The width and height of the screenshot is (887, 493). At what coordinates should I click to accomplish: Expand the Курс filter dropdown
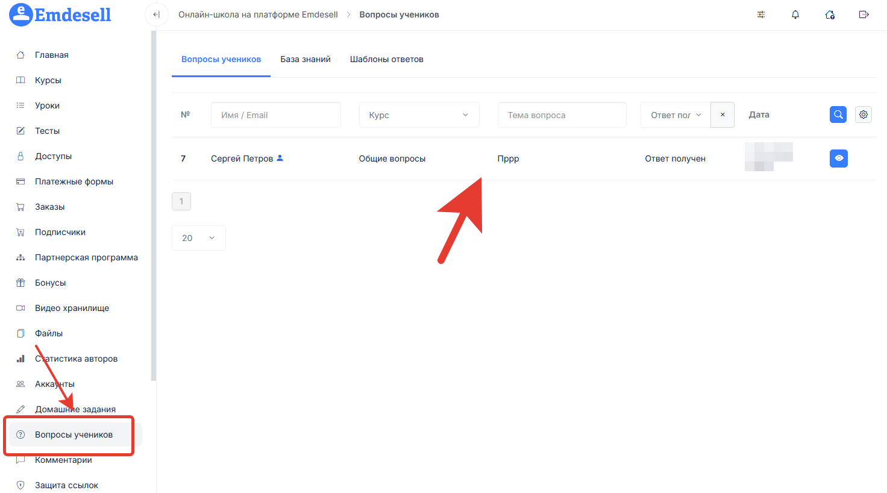(x=419, y=115)
